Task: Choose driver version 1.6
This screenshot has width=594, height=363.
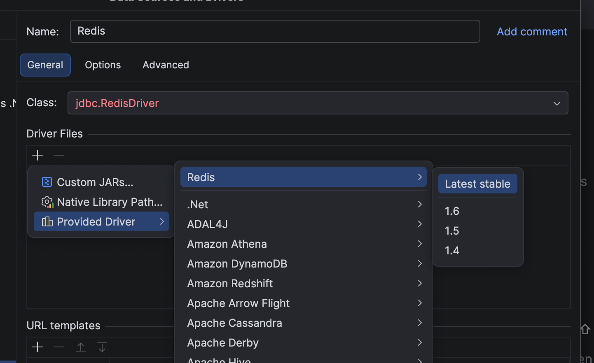Action: tap(478, 211)
